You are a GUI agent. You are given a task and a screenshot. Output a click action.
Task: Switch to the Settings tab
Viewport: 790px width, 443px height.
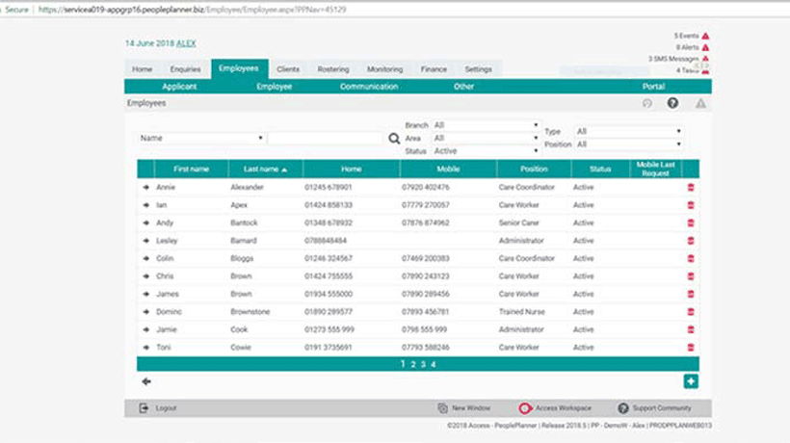[x=478, y=69]
